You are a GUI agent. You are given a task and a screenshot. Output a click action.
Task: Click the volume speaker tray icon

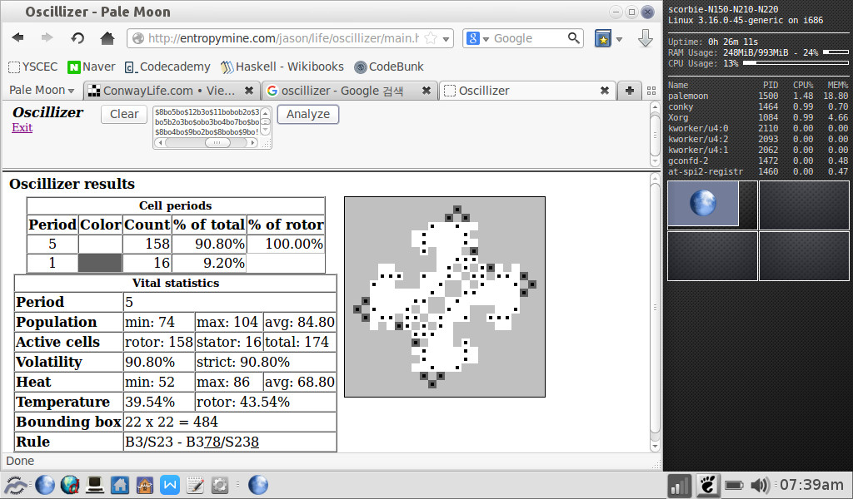tap(760, 485)
